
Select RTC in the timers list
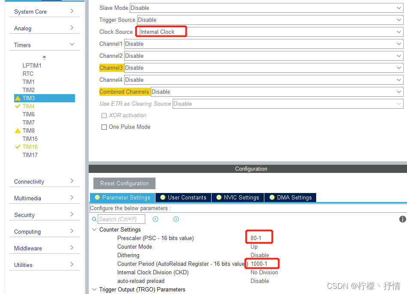(x=28, y=74)
